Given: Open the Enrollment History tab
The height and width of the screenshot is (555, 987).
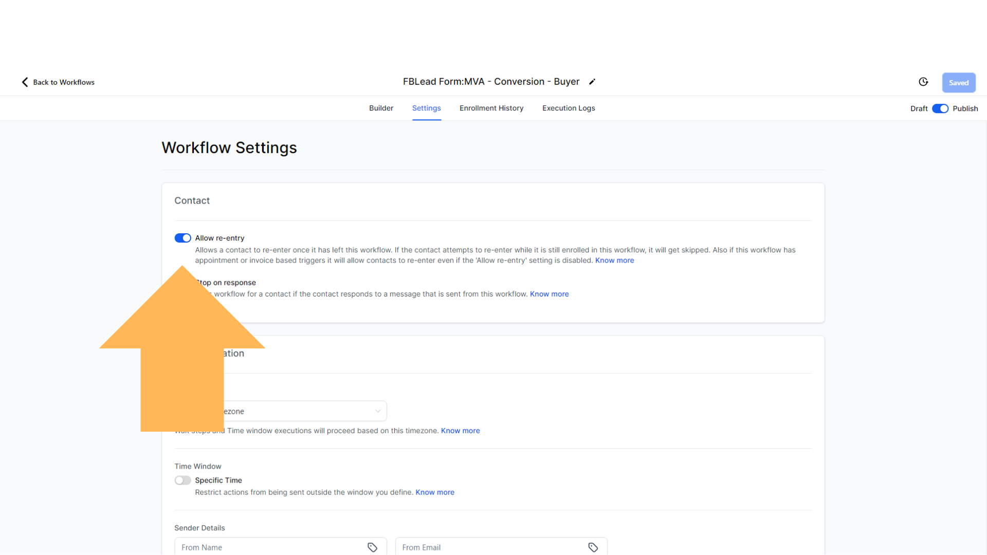Looking at the screenshot, I should (x=491, y=108).
